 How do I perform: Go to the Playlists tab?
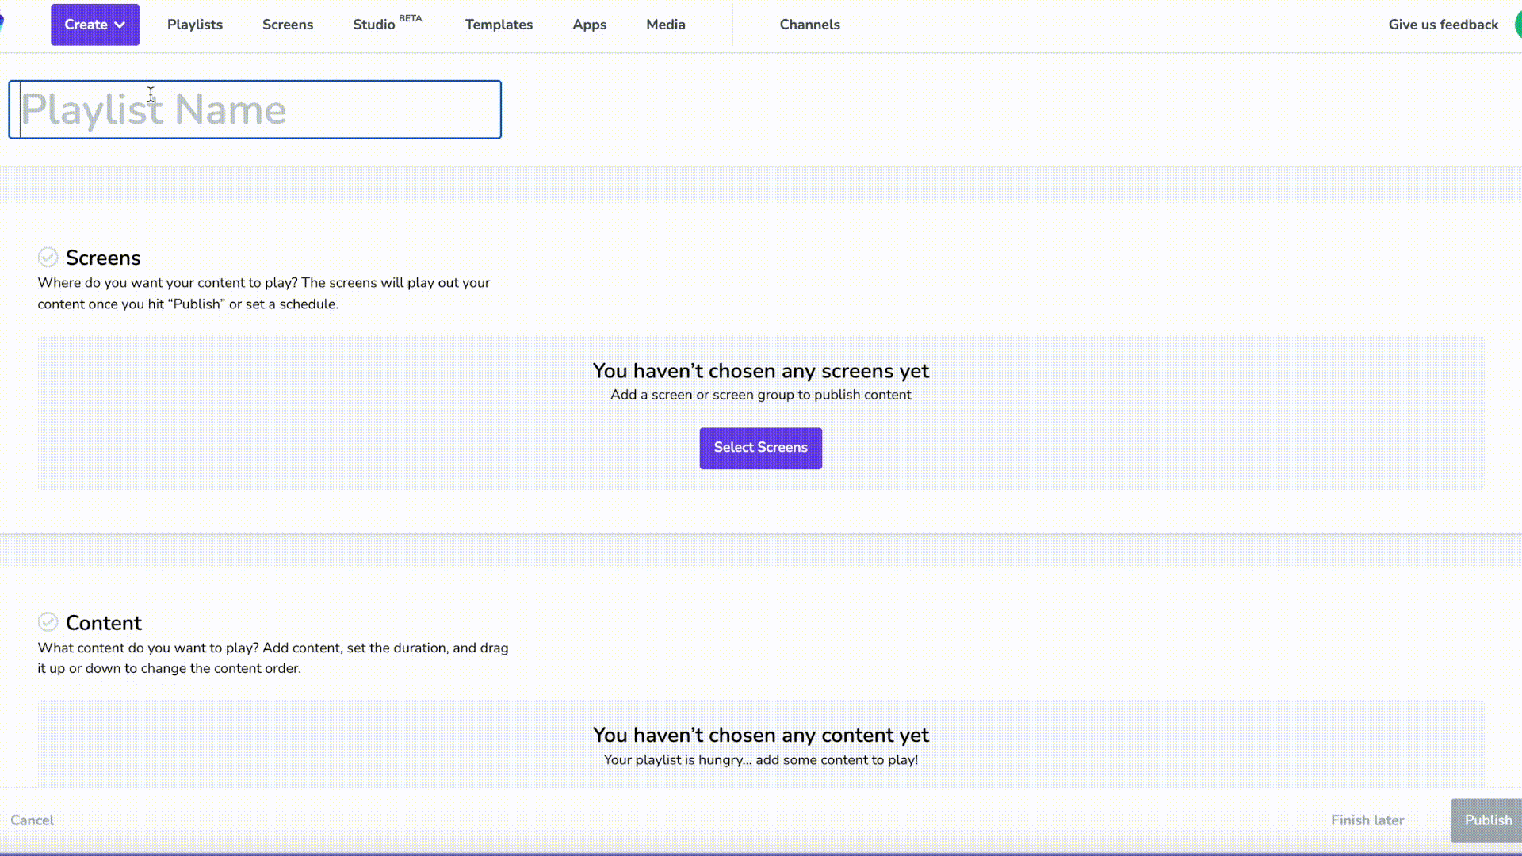[x=195, y=25]
